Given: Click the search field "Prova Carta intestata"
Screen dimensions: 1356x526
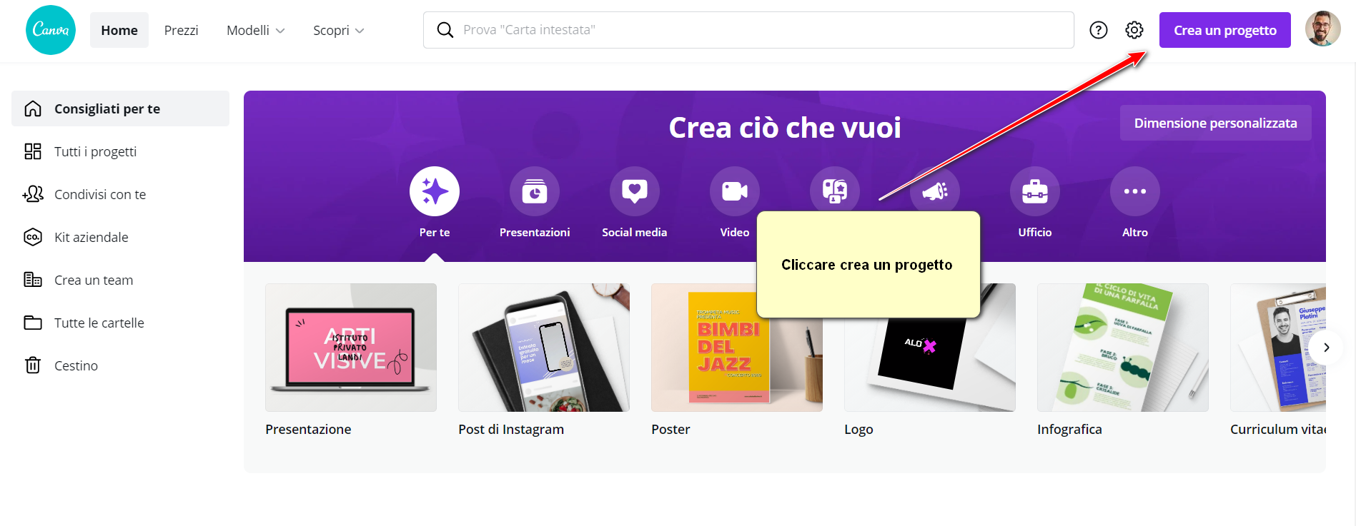Looking at the screenshot, I should (x=748, y=30).
